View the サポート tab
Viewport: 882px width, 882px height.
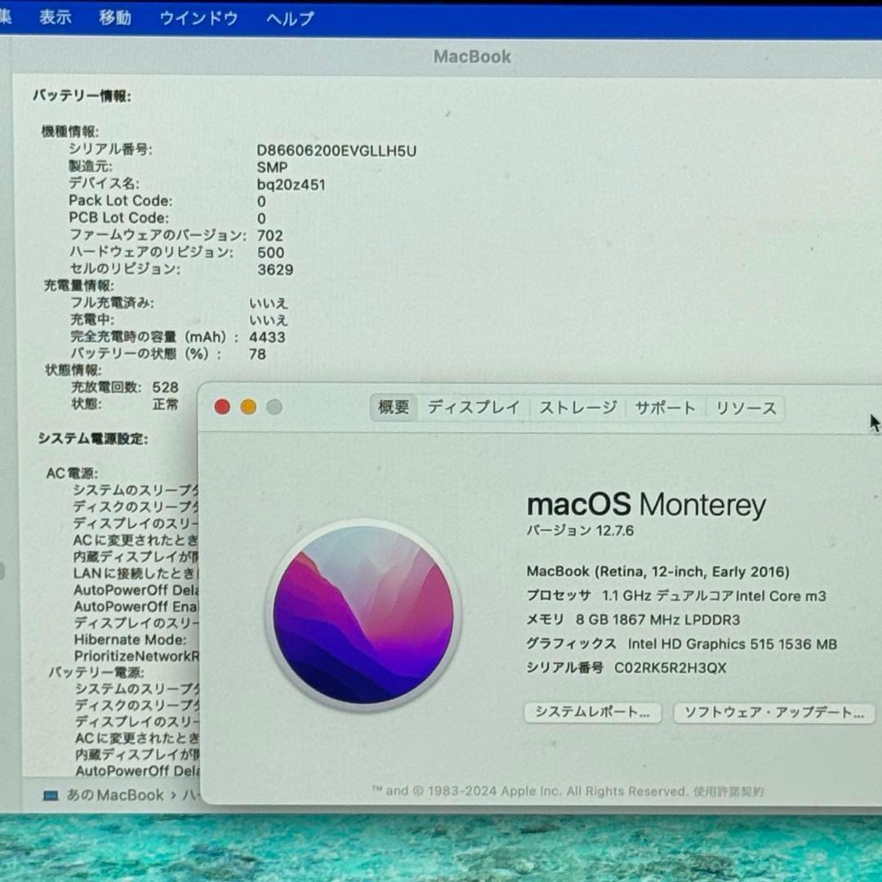(x=665, y=408)
